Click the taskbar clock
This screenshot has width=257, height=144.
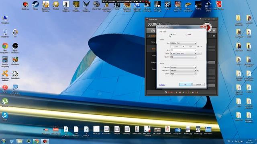[250, 141]
